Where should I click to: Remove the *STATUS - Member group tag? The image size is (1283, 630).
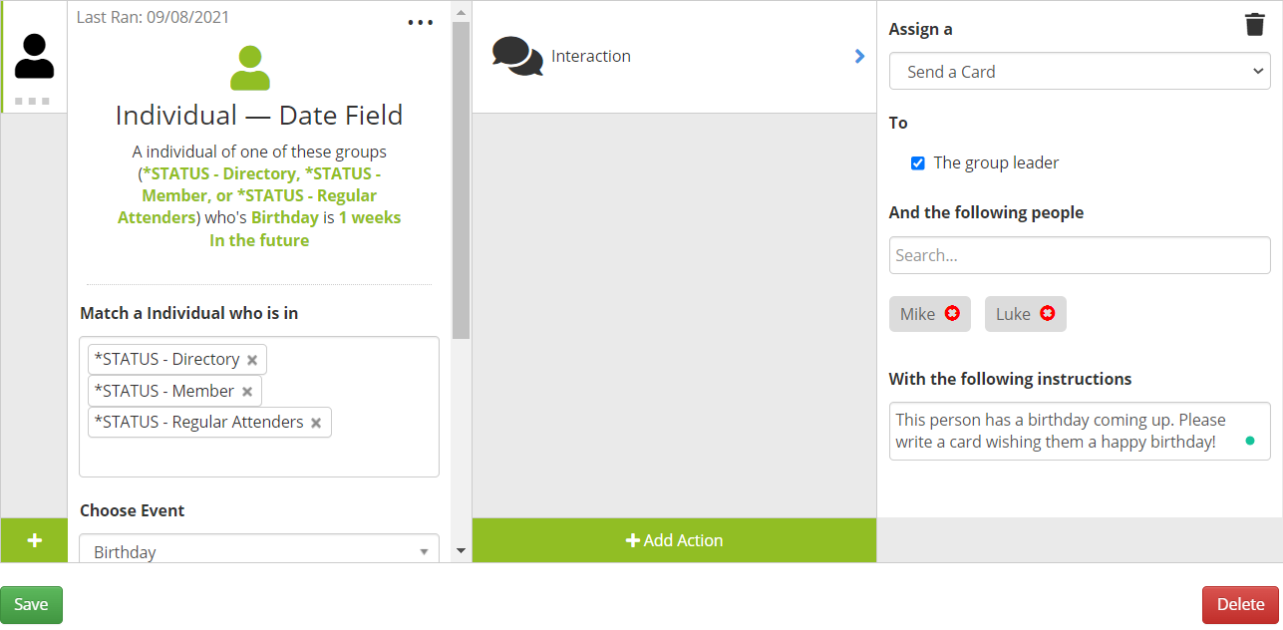[x=247, y=392]
